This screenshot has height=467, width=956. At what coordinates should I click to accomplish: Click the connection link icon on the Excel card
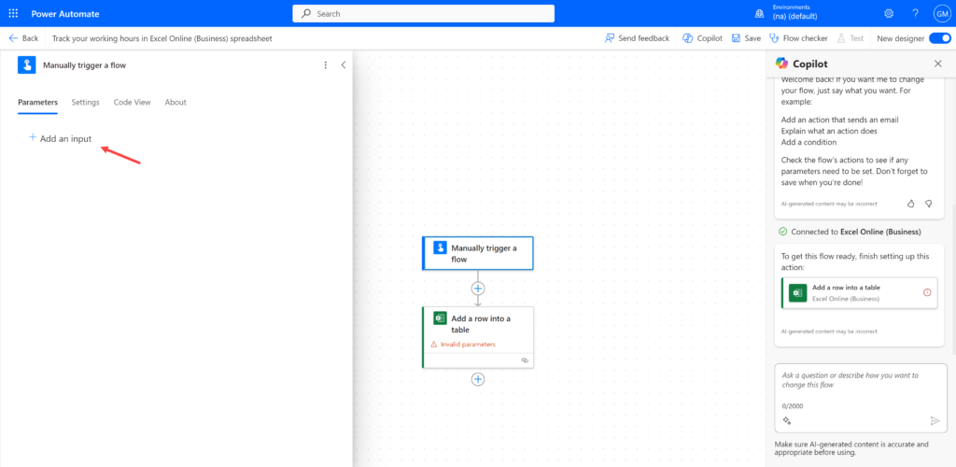525,361
